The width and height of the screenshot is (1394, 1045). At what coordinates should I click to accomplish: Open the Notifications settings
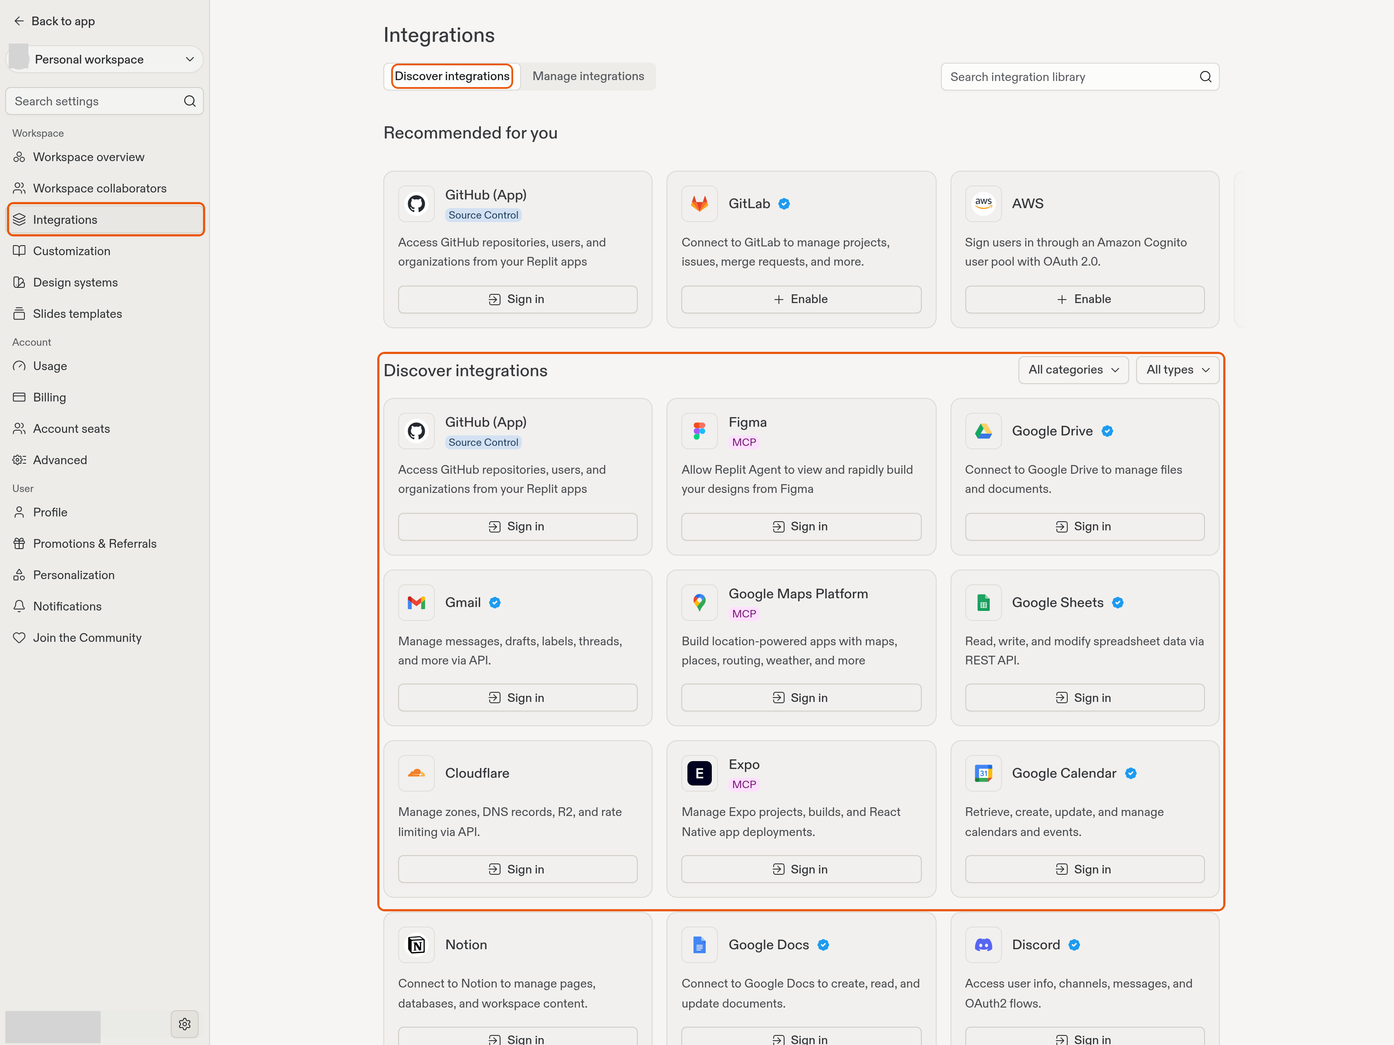[x=105, y=606]
